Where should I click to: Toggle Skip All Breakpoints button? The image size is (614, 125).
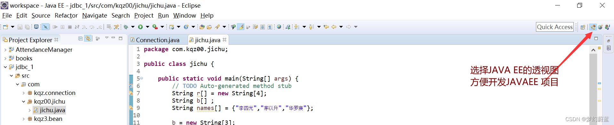(x=45, y=27)
